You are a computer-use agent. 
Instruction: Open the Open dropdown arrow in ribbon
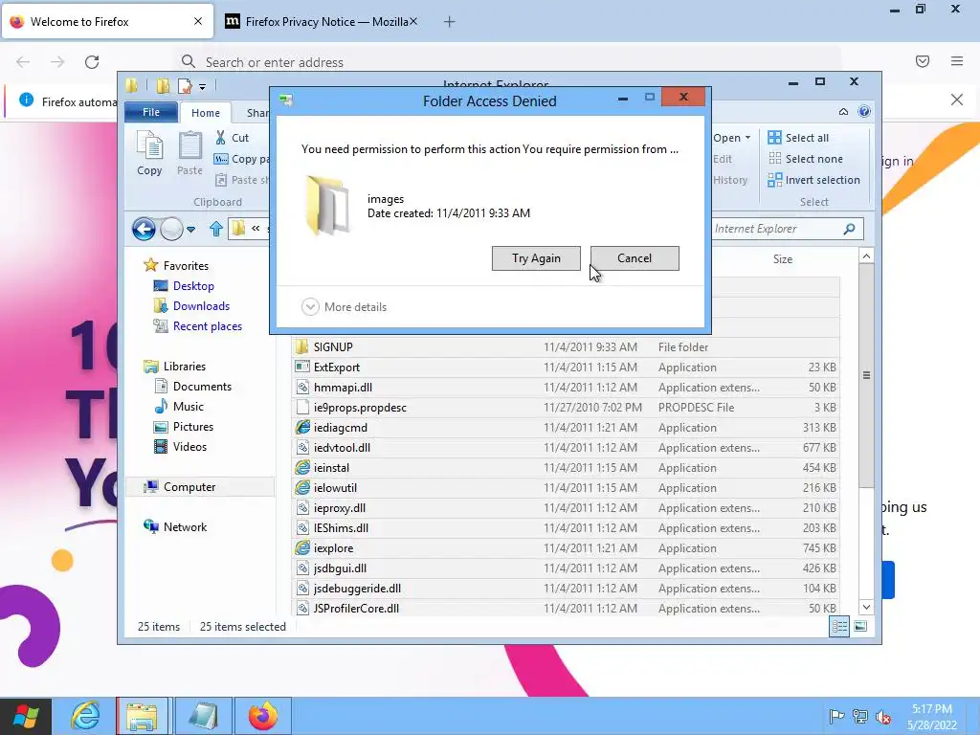(747, 138)
